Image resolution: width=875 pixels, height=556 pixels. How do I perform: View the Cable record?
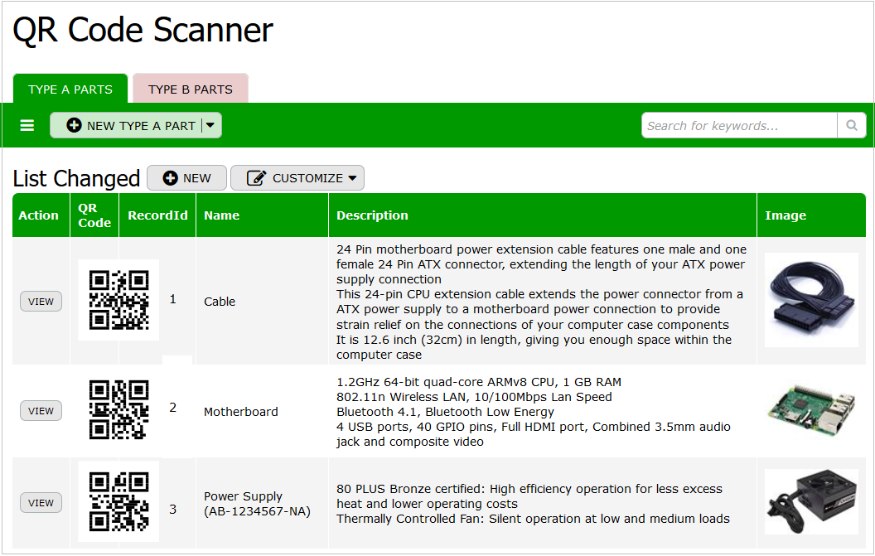tap(41, 302)
